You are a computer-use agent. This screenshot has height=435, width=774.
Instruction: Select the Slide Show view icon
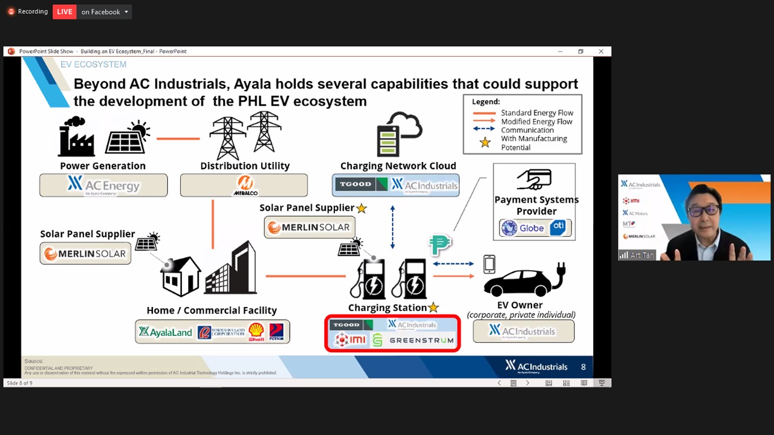point(602,383)
